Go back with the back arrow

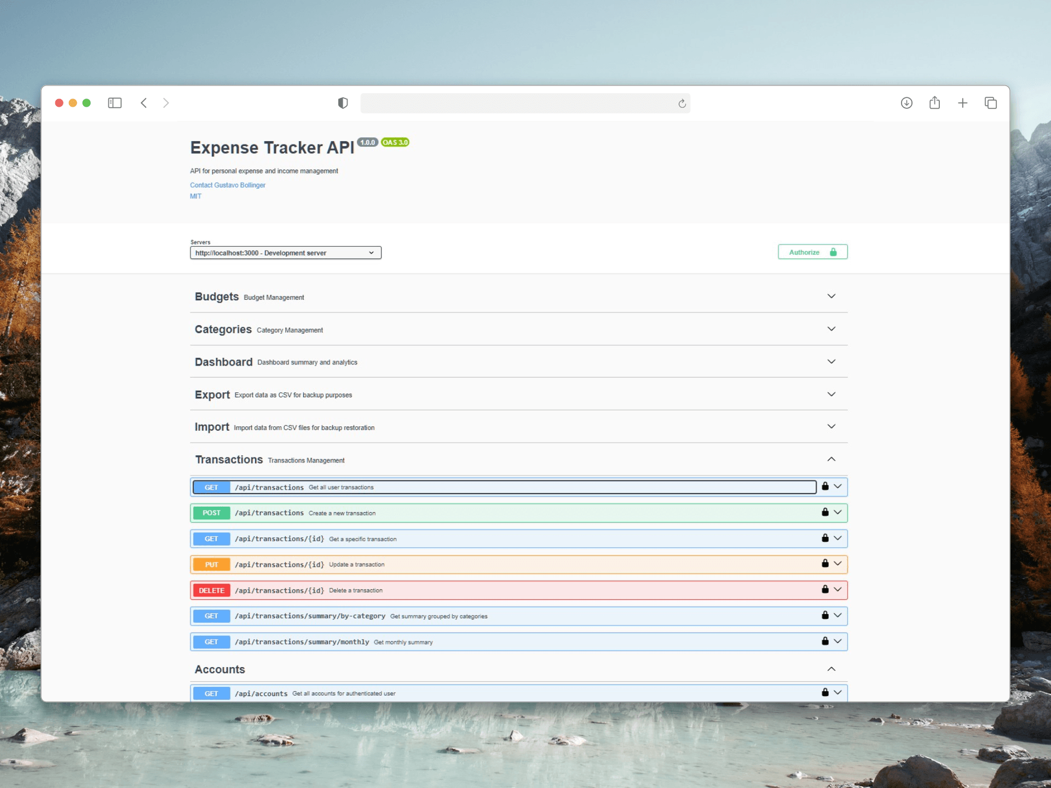tap(144, 103)
